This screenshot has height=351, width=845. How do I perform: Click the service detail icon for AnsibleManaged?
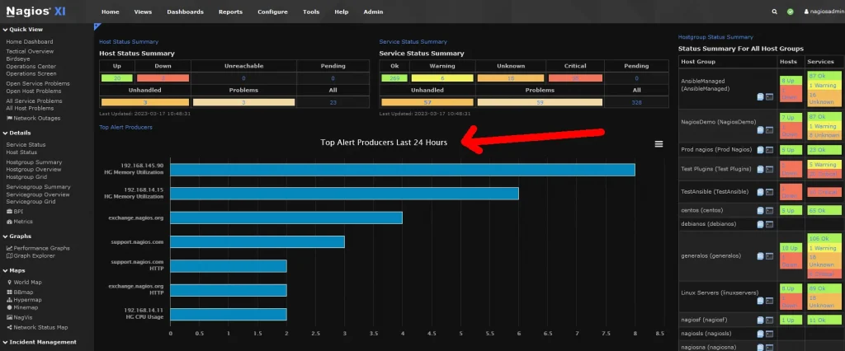click(760, 97)
